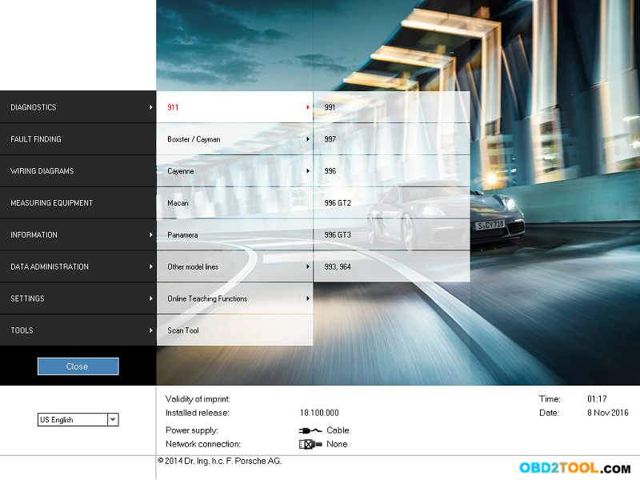The image size is (640, 480).
Task: Select MEASURING EQUIPMENT menu entry
Action: 78,202
